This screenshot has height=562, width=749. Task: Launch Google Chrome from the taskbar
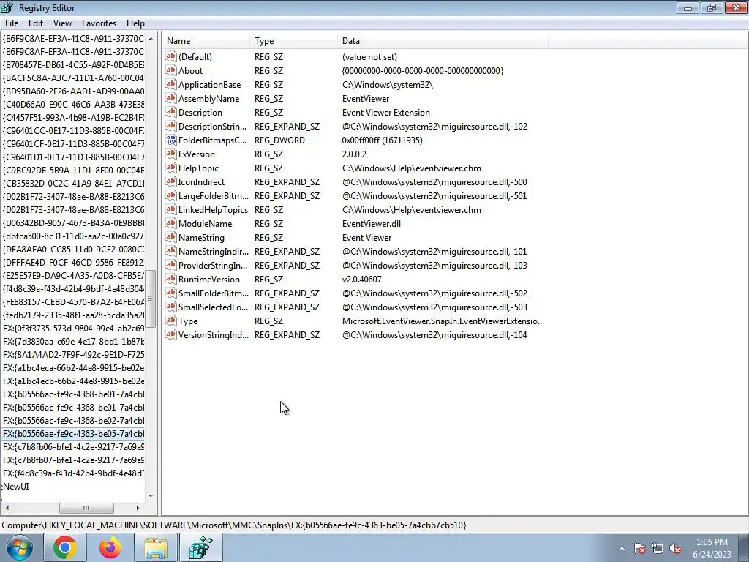point(64,547)
